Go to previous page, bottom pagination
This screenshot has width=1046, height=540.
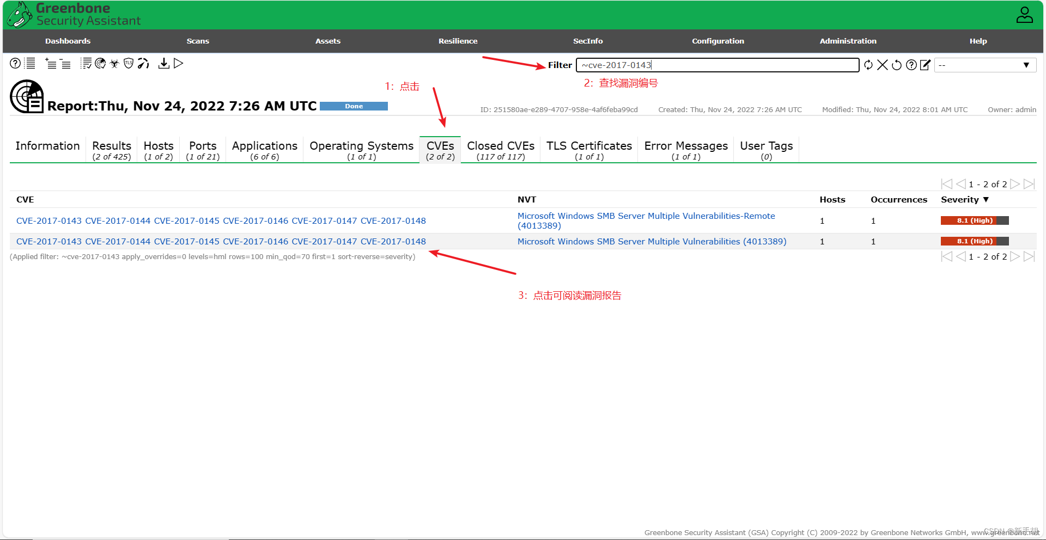960,256
